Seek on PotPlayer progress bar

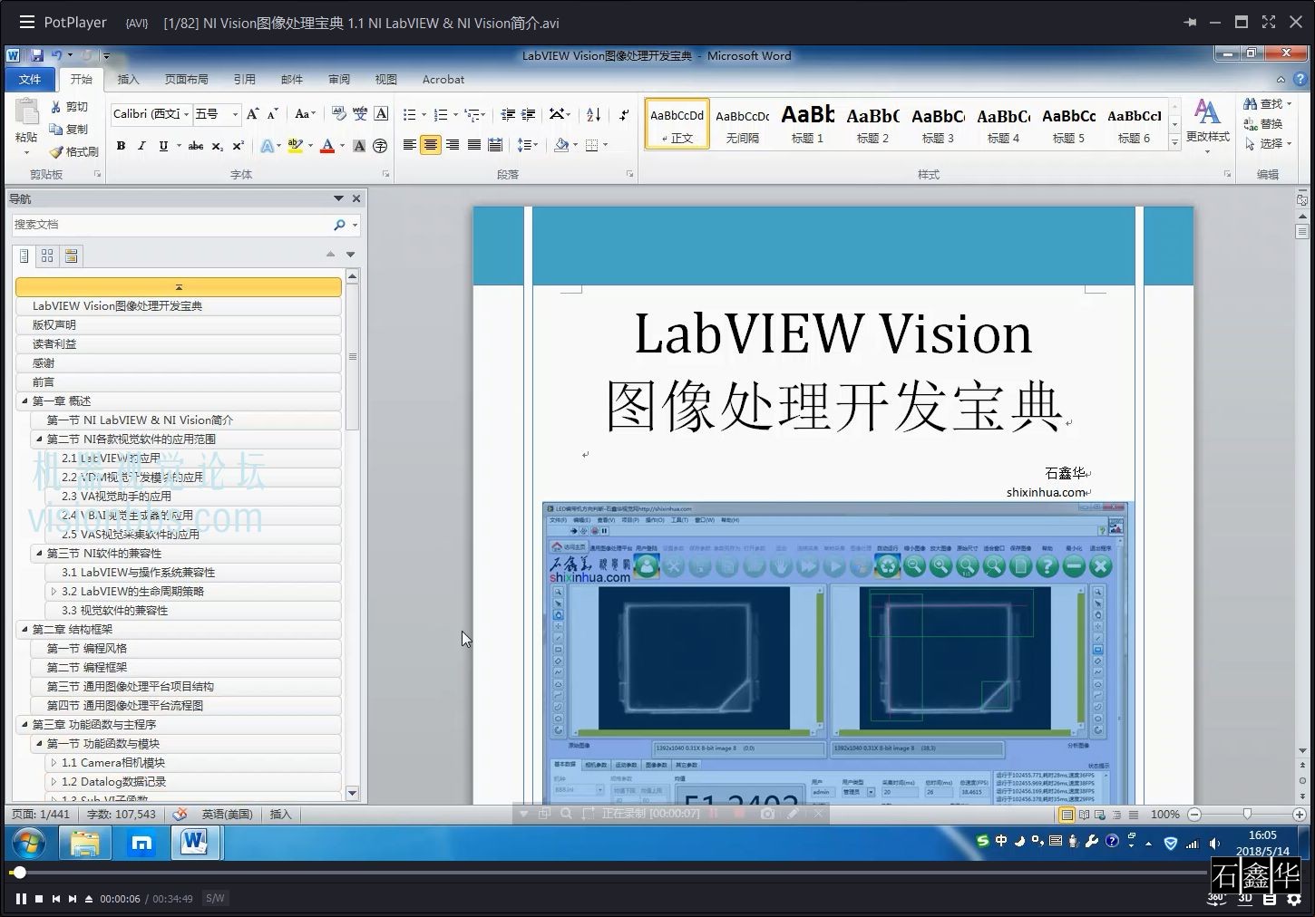tap(608, 873)
